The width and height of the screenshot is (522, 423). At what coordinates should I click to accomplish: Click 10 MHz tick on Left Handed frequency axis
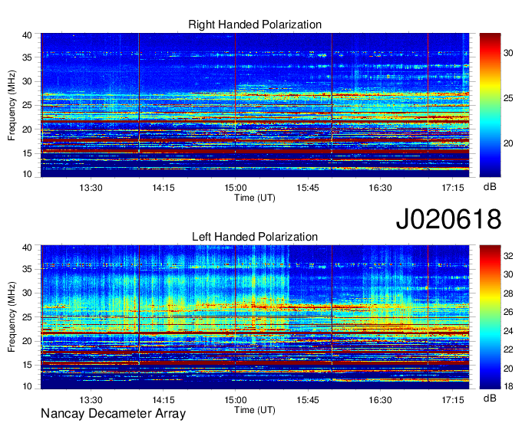pos(27,386)
